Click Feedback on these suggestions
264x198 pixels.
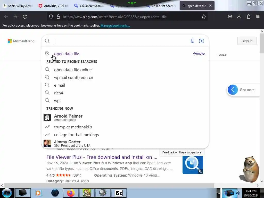(x=182, y=152)
